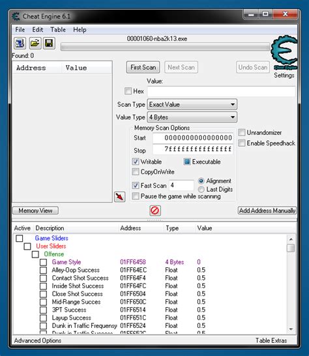Image resolution: width=309 pixels, height=356 pixels.
Task: Open the File menu
Action: point(20,30)
